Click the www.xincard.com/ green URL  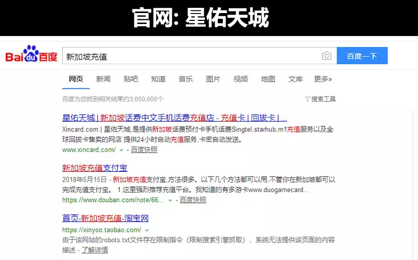click(89, 150)
